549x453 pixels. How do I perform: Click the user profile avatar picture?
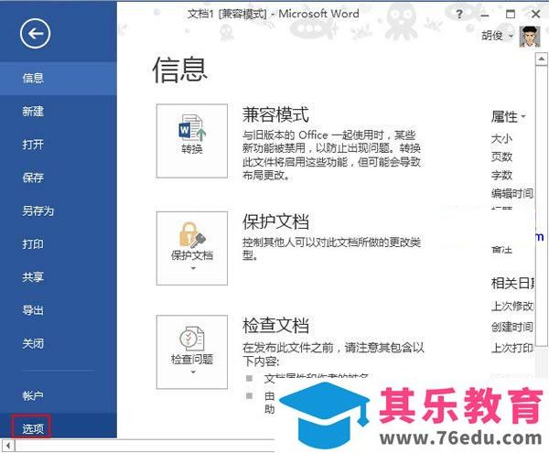click(x=530, y=37)
